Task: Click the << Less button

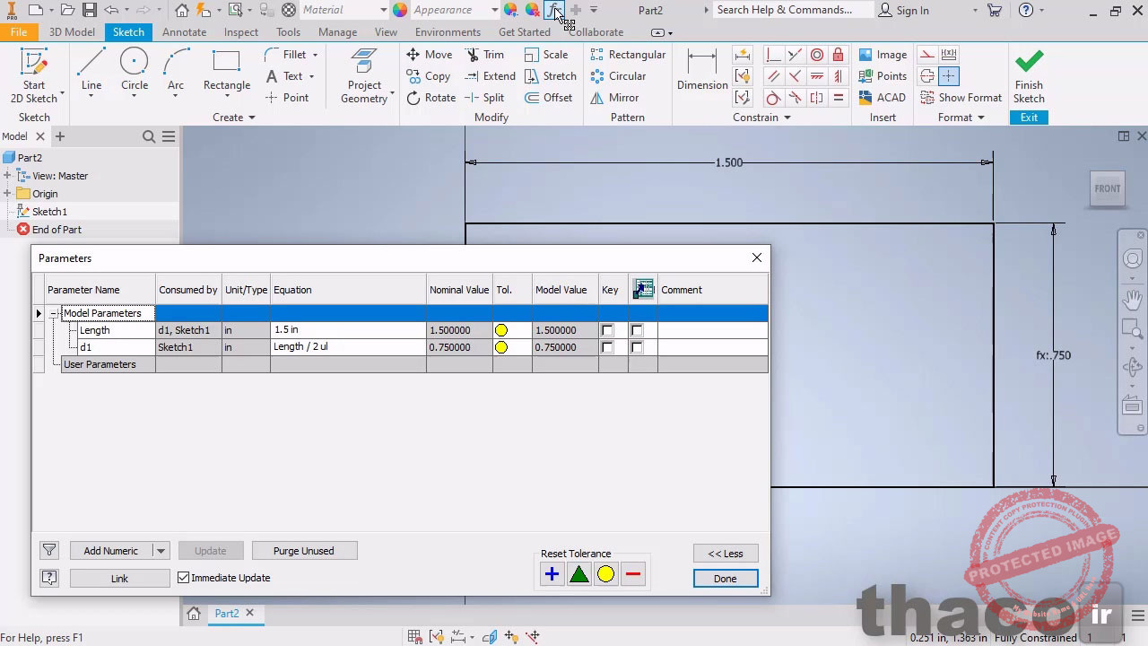Action: click(726, 554)
